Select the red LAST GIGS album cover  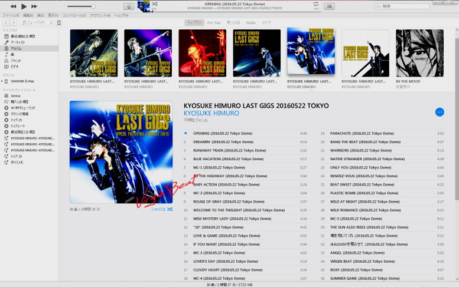pos(202,53)
